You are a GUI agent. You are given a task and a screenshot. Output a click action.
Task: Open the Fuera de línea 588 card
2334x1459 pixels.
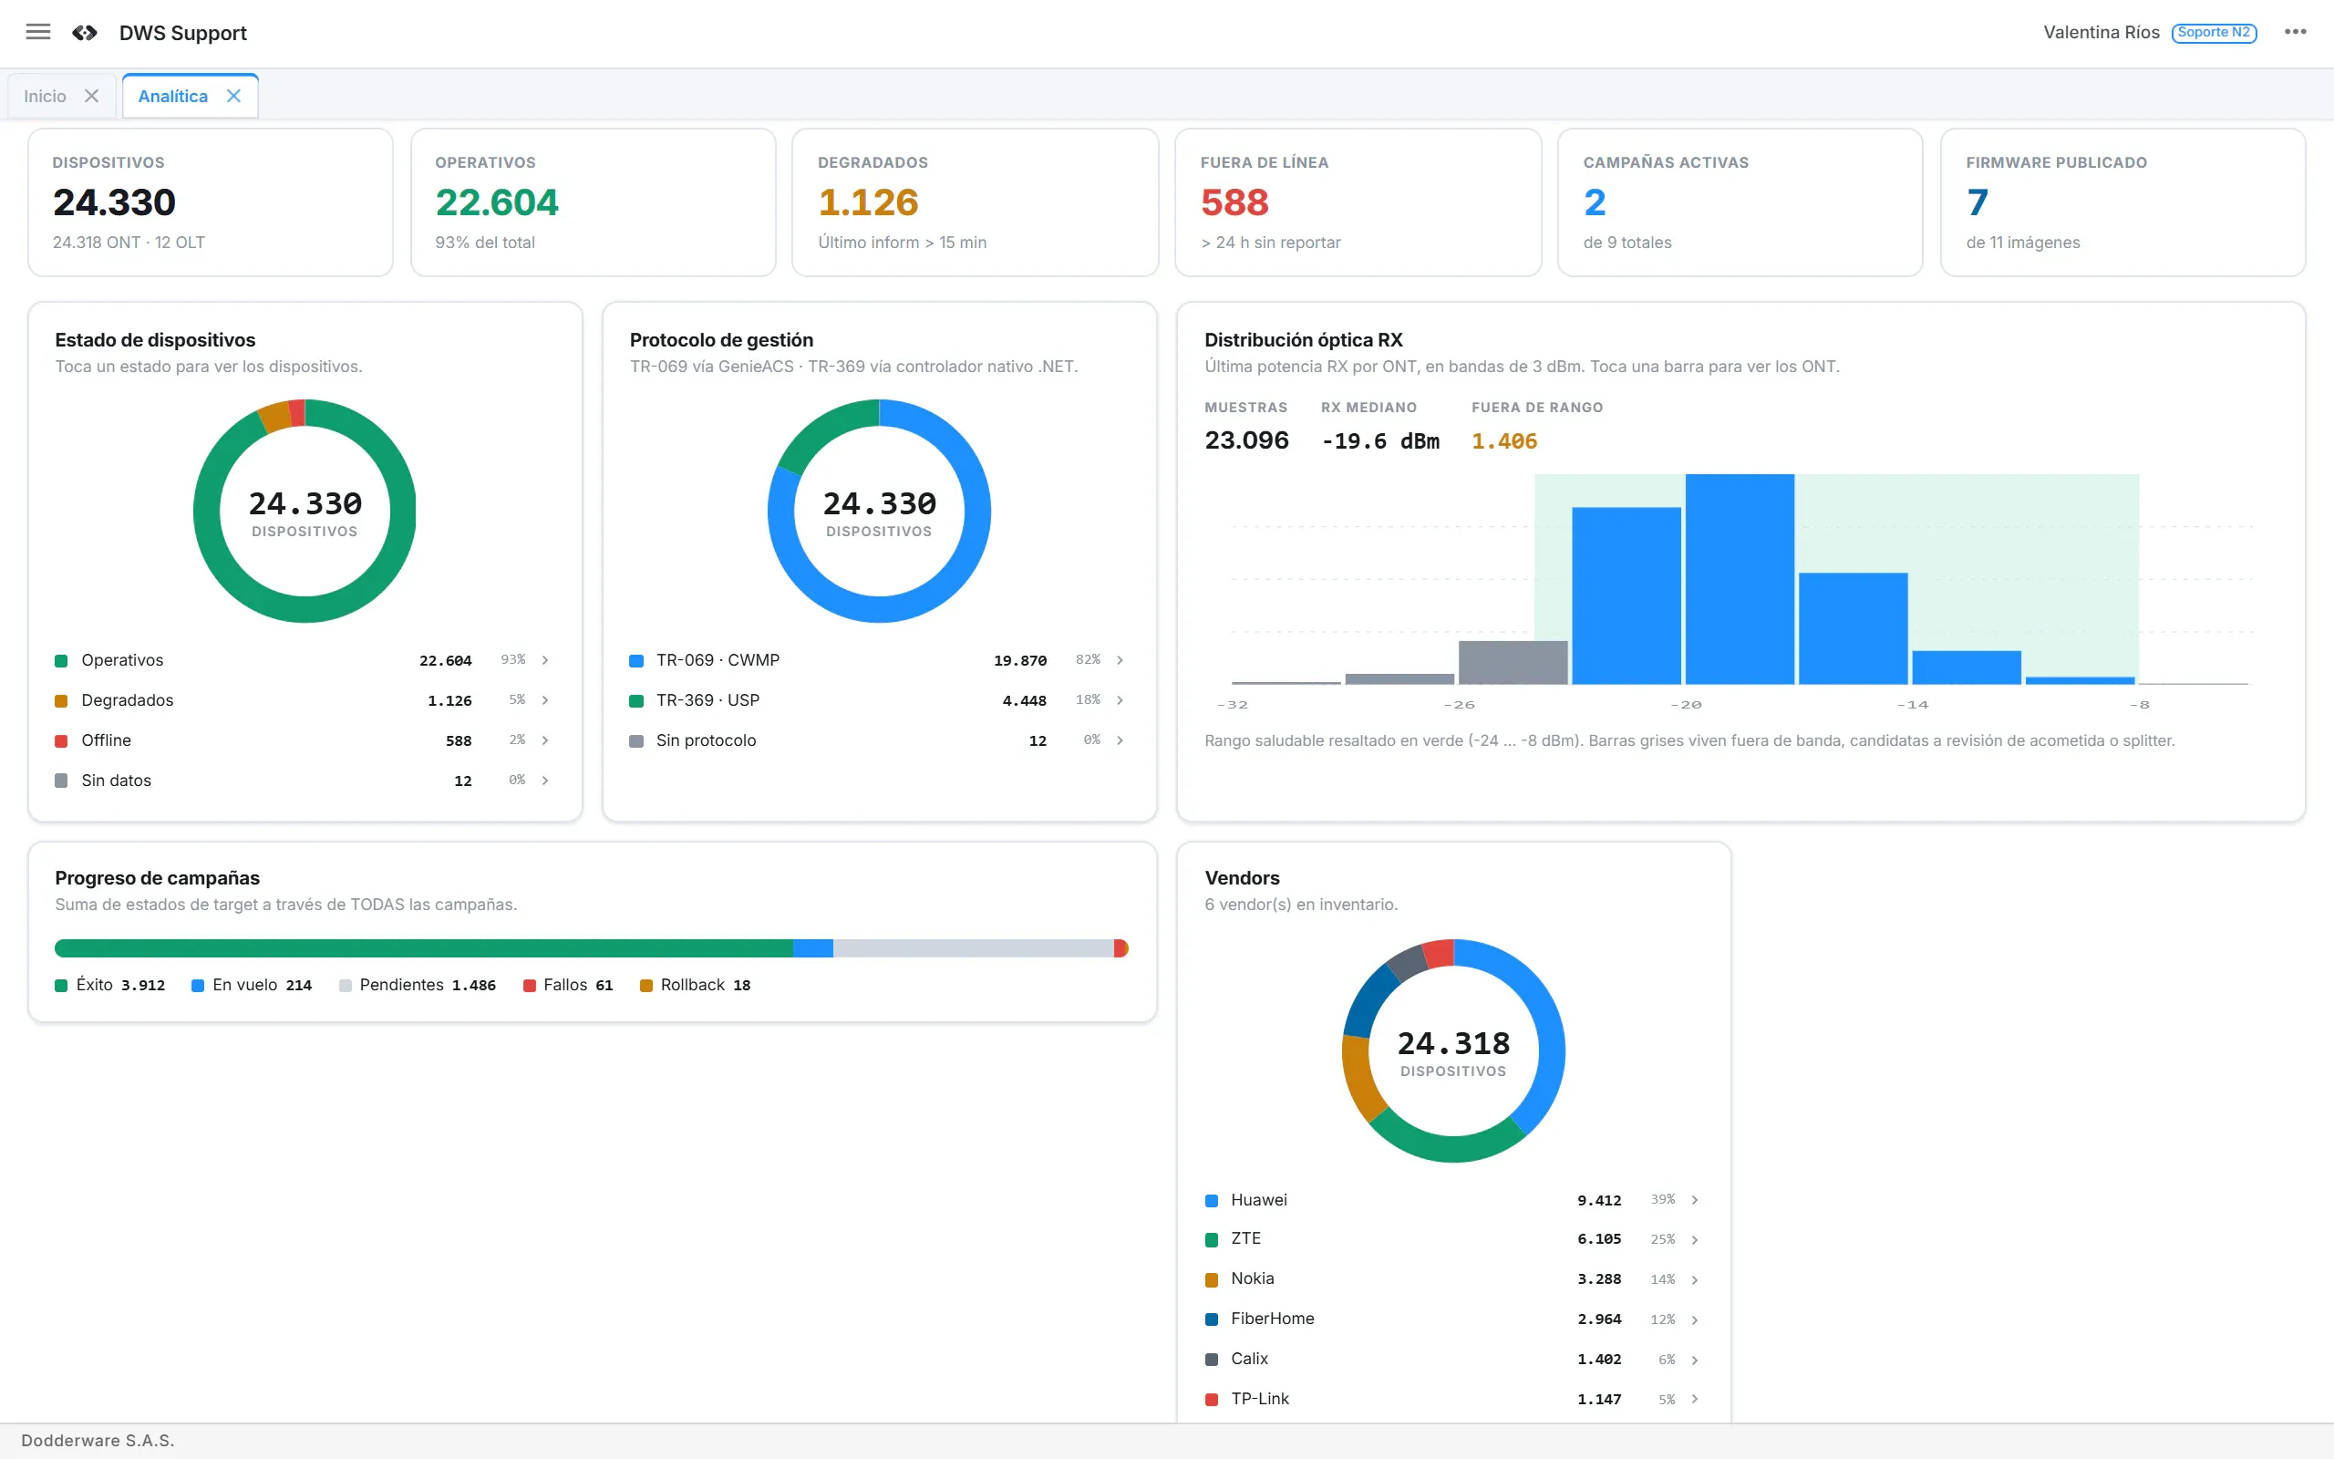tap(1358, 202)
